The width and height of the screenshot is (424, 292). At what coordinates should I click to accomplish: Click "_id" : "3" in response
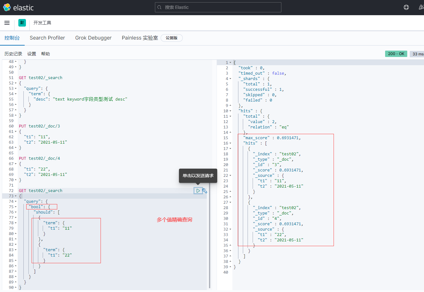coord(267,165)
